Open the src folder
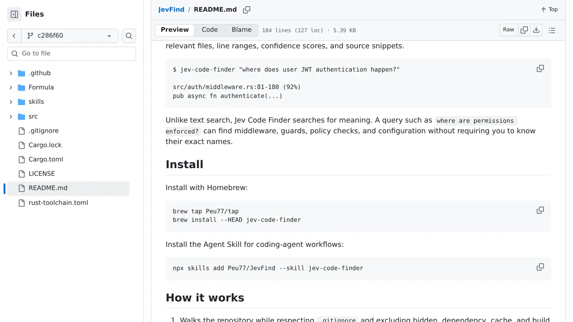573x322 pixels. pyautogui.click(x=33, y=116)
